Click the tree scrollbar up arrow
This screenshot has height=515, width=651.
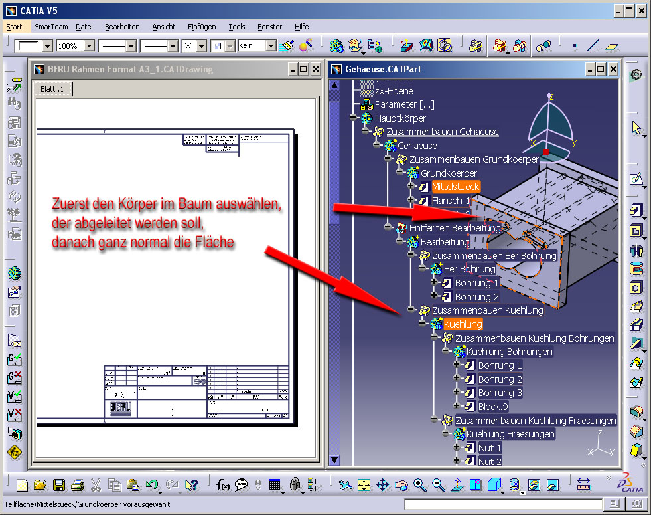334,85
